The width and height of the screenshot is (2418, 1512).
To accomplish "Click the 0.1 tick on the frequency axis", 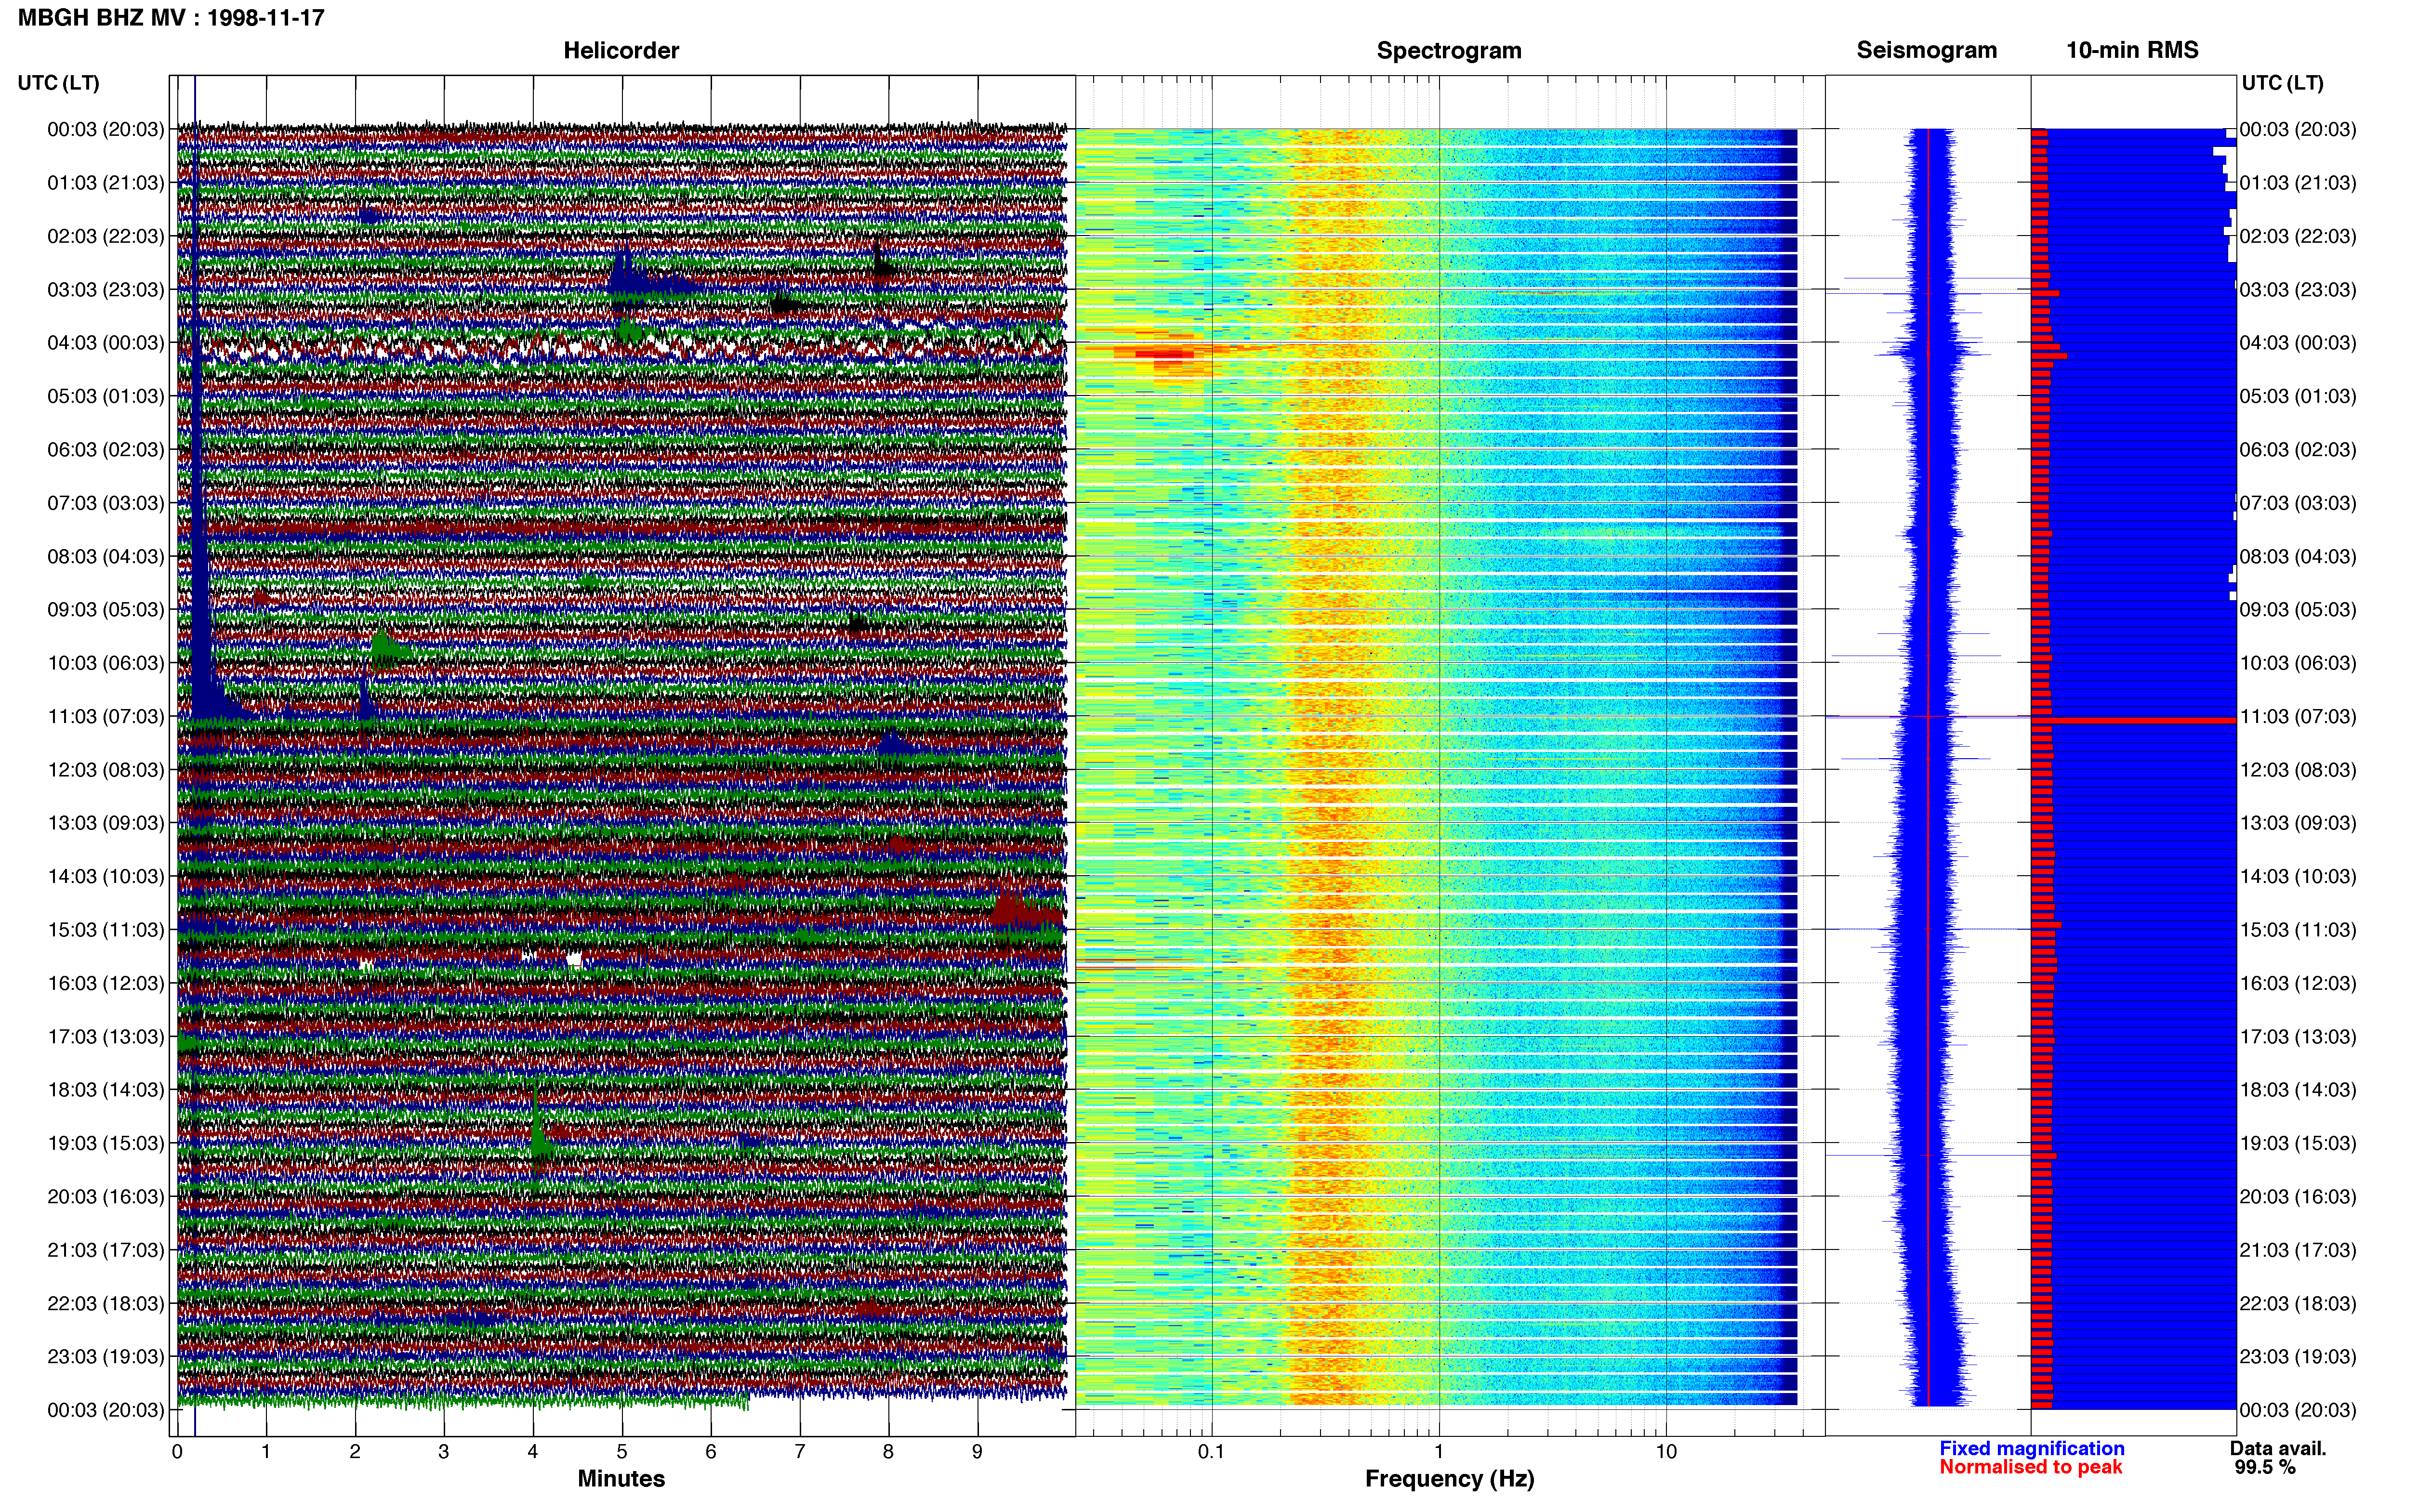I will click(x=1211, y=1451).
